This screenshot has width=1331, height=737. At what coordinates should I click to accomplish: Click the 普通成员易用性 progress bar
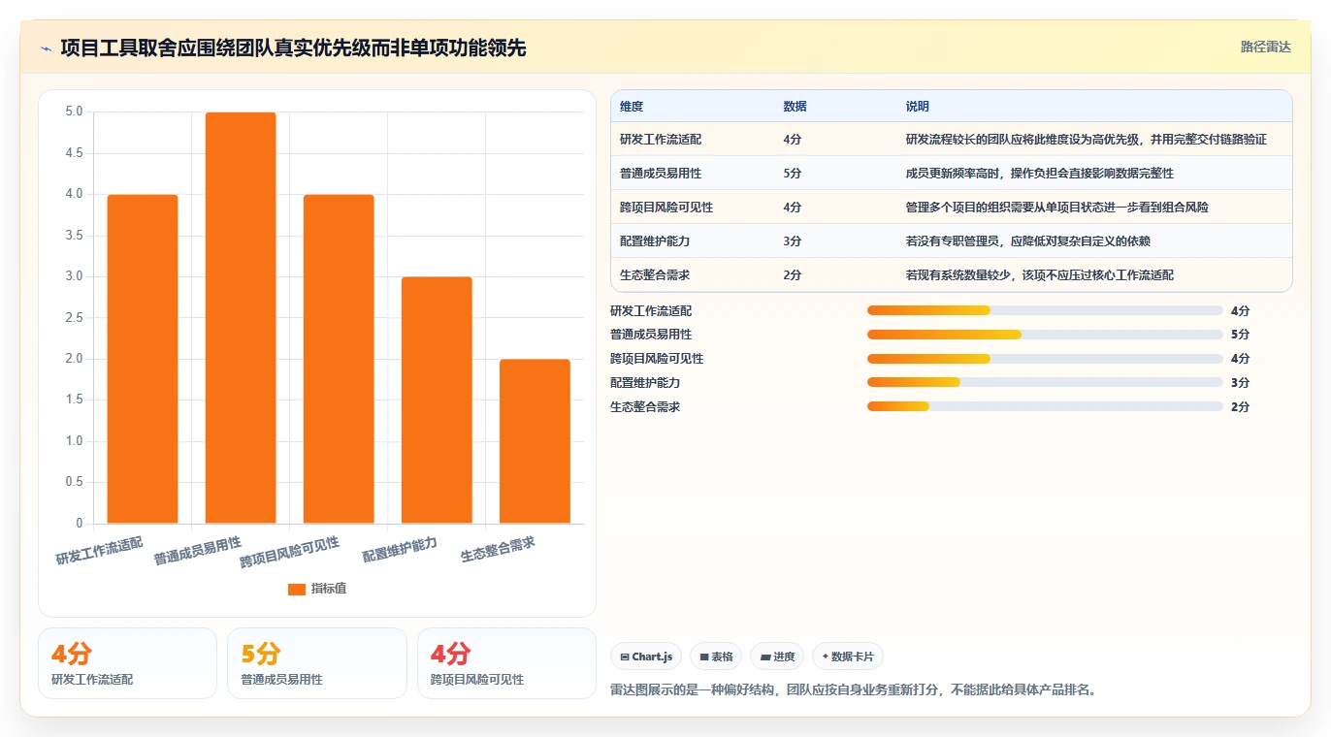[x=1045, y=335]
